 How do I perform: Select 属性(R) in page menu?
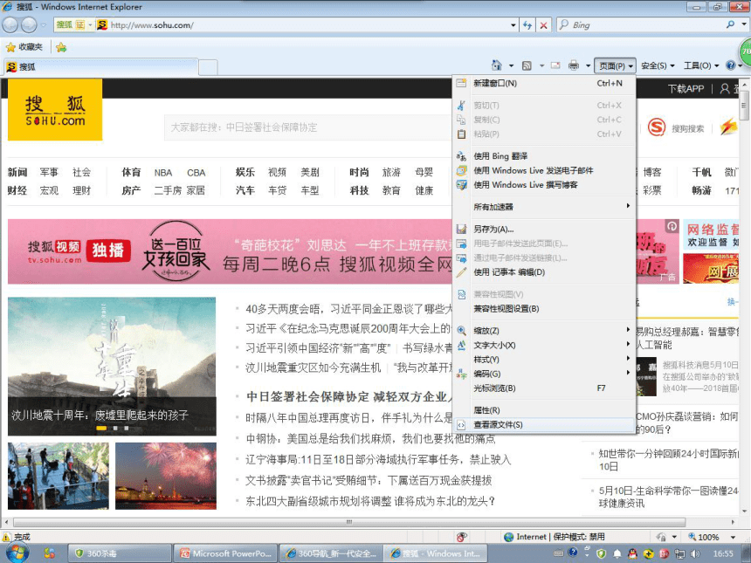545,409
